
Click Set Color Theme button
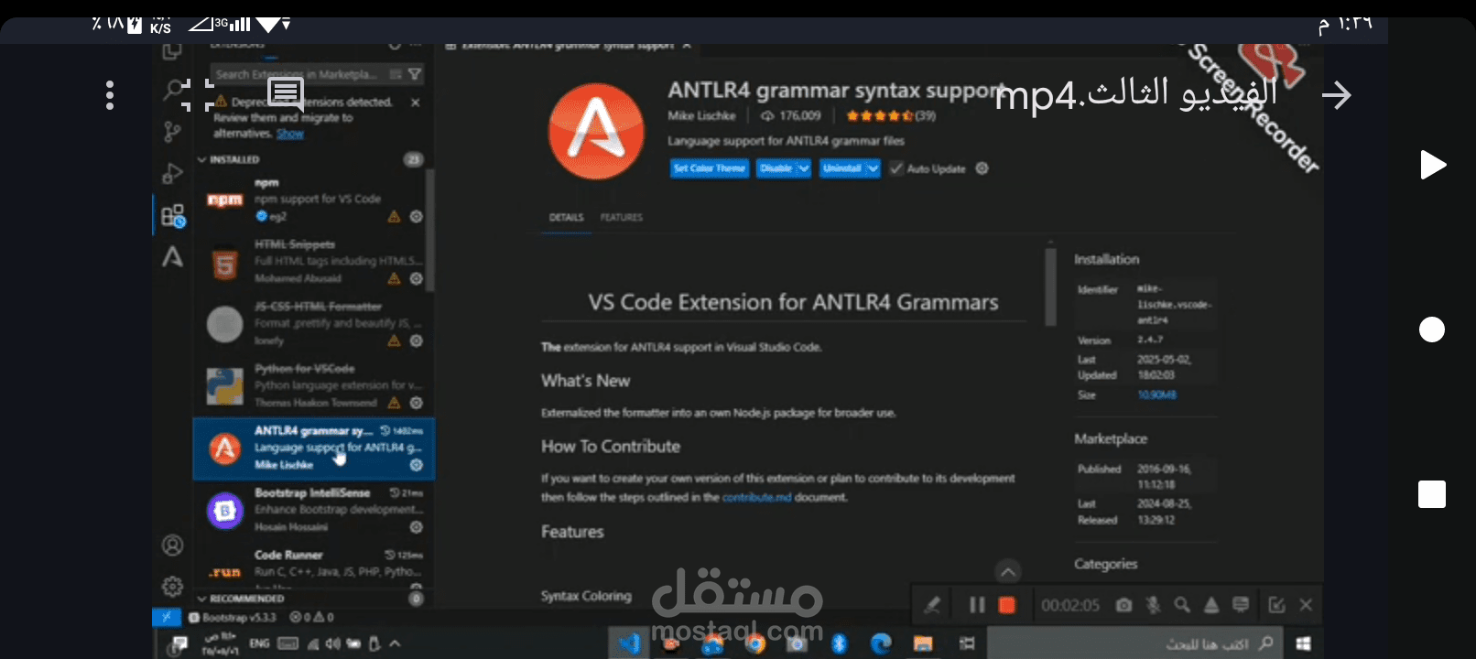(710, 168)
